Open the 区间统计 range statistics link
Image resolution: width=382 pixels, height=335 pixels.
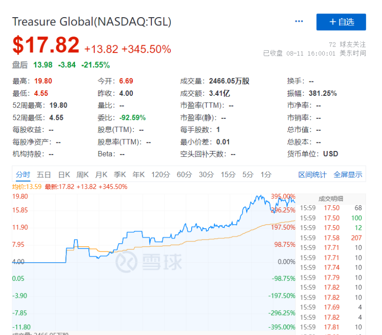[312, 175]
